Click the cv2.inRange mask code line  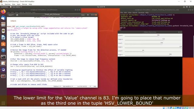pos(36,81)
